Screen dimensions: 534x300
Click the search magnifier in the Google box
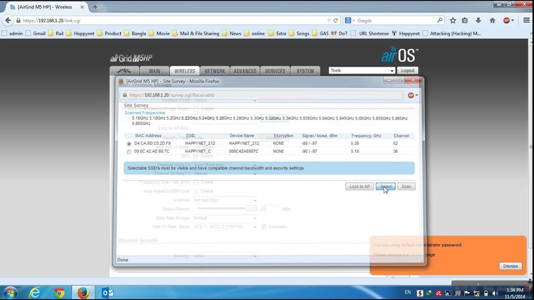pos(440,20)
